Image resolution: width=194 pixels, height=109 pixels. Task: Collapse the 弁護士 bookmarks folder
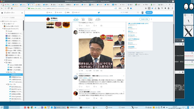coord(5,63)
